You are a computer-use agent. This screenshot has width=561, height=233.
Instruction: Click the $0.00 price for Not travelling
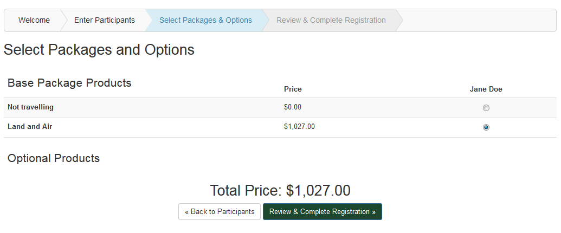coord(293,107)
